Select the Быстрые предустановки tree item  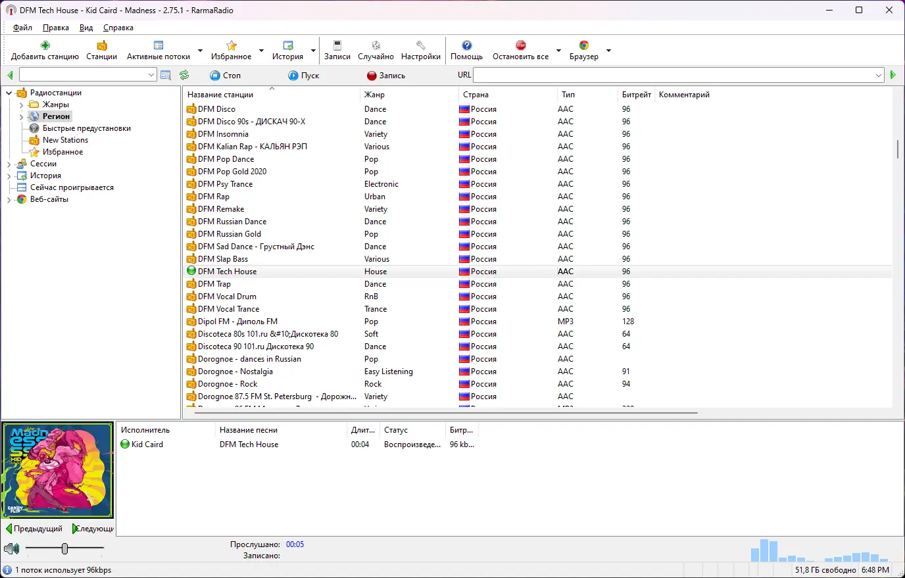coord(87,128)
